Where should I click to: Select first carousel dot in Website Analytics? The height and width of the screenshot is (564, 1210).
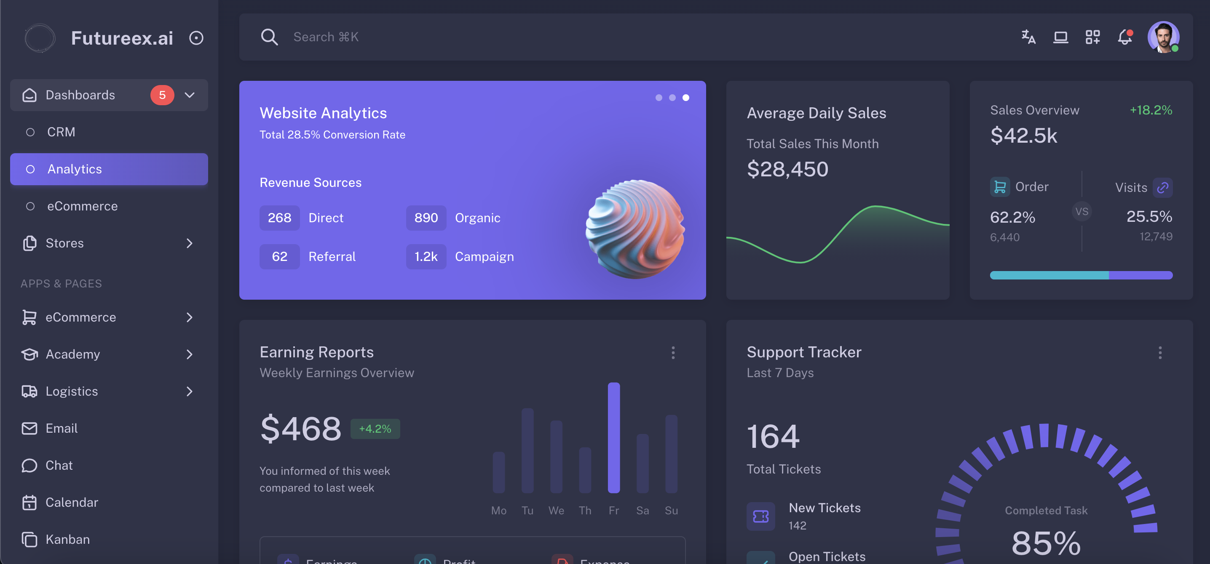(x=659, y=98)
